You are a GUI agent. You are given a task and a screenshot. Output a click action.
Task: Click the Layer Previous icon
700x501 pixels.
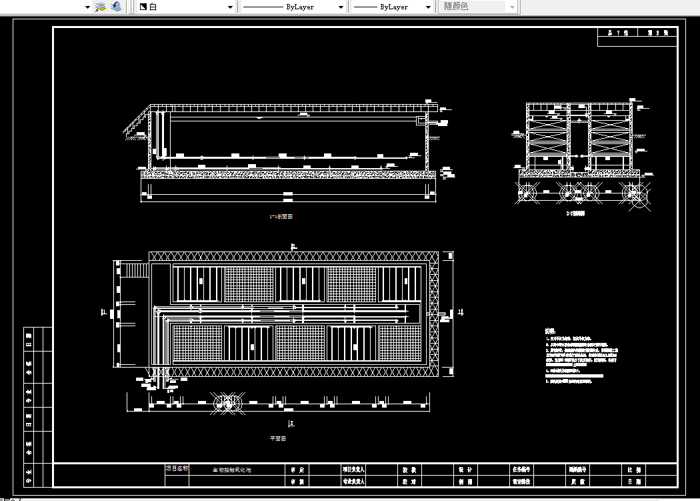click(x=116, y=7)
